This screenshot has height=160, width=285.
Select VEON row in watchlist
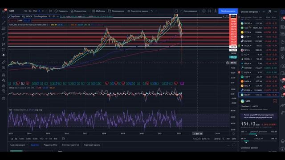click(259, 32)
